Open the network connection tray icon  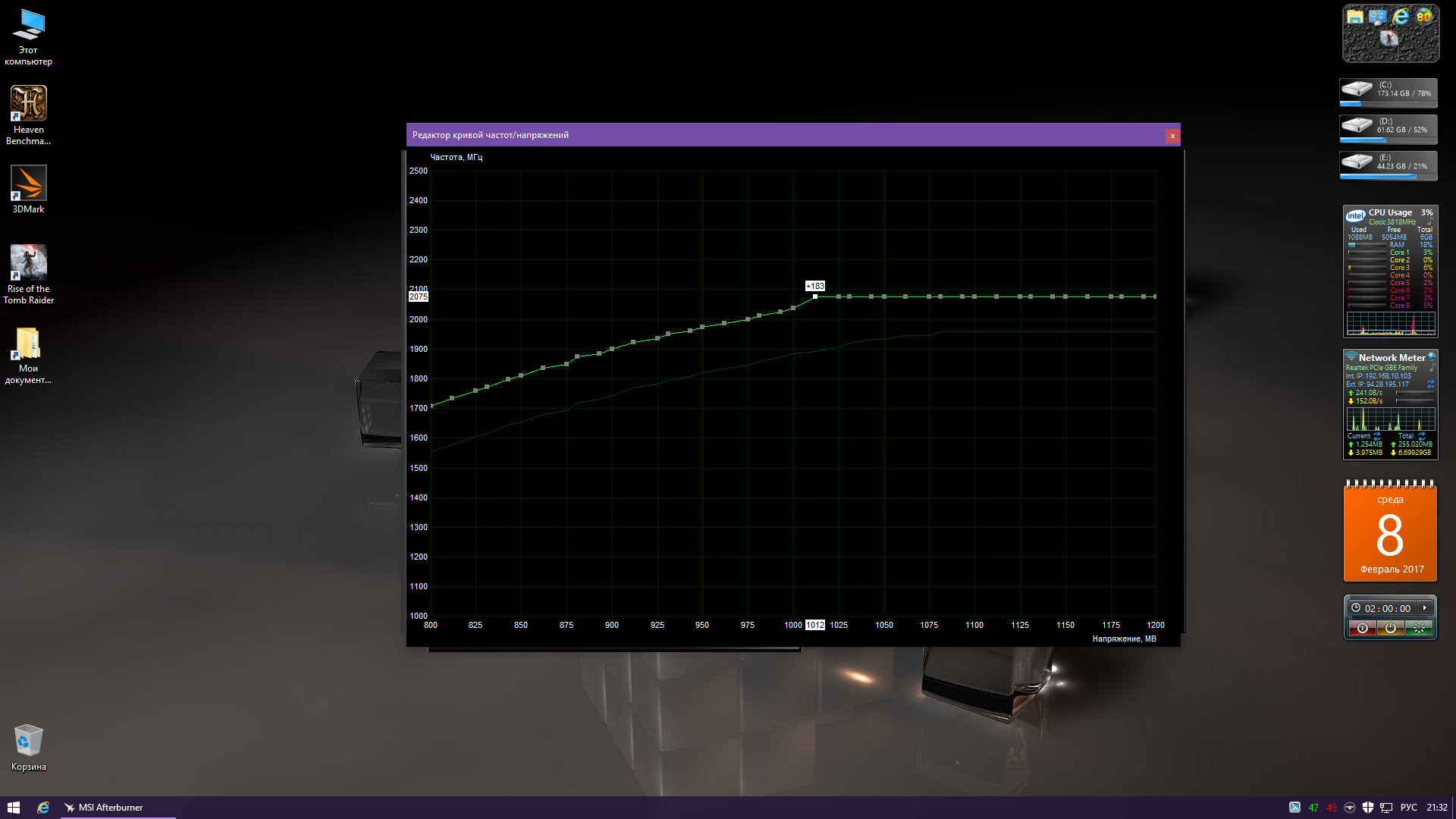[x=1385, y=808]
